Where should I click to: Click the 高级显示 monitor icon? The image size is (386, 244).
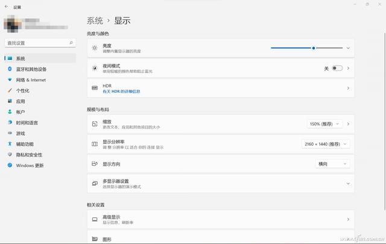[95, 219]
